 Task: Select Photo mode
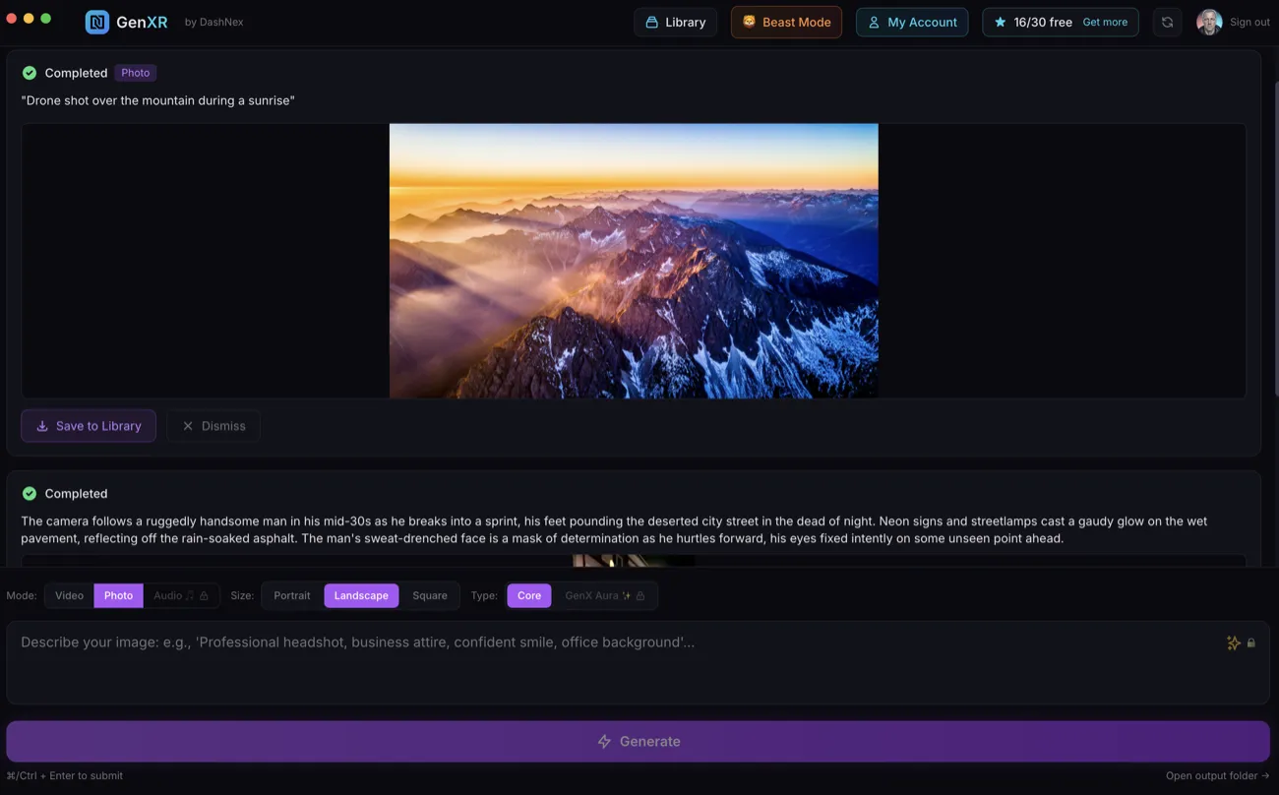(x=118, y=595)
